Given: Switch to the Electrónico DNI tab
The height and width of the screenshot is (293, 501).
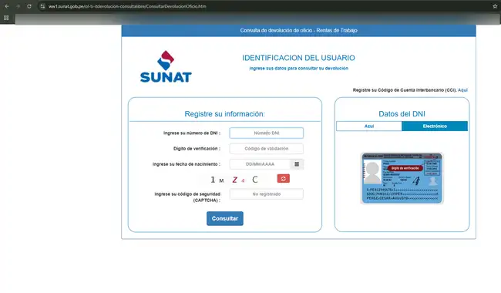Looking at the screenshot, I should [435, 126].
